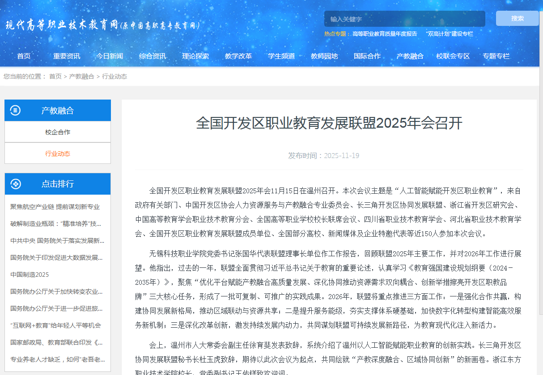Select 首页 in the navigation bar
The height and width of the screenshot is (375, 543).
[x=23, y=56]
